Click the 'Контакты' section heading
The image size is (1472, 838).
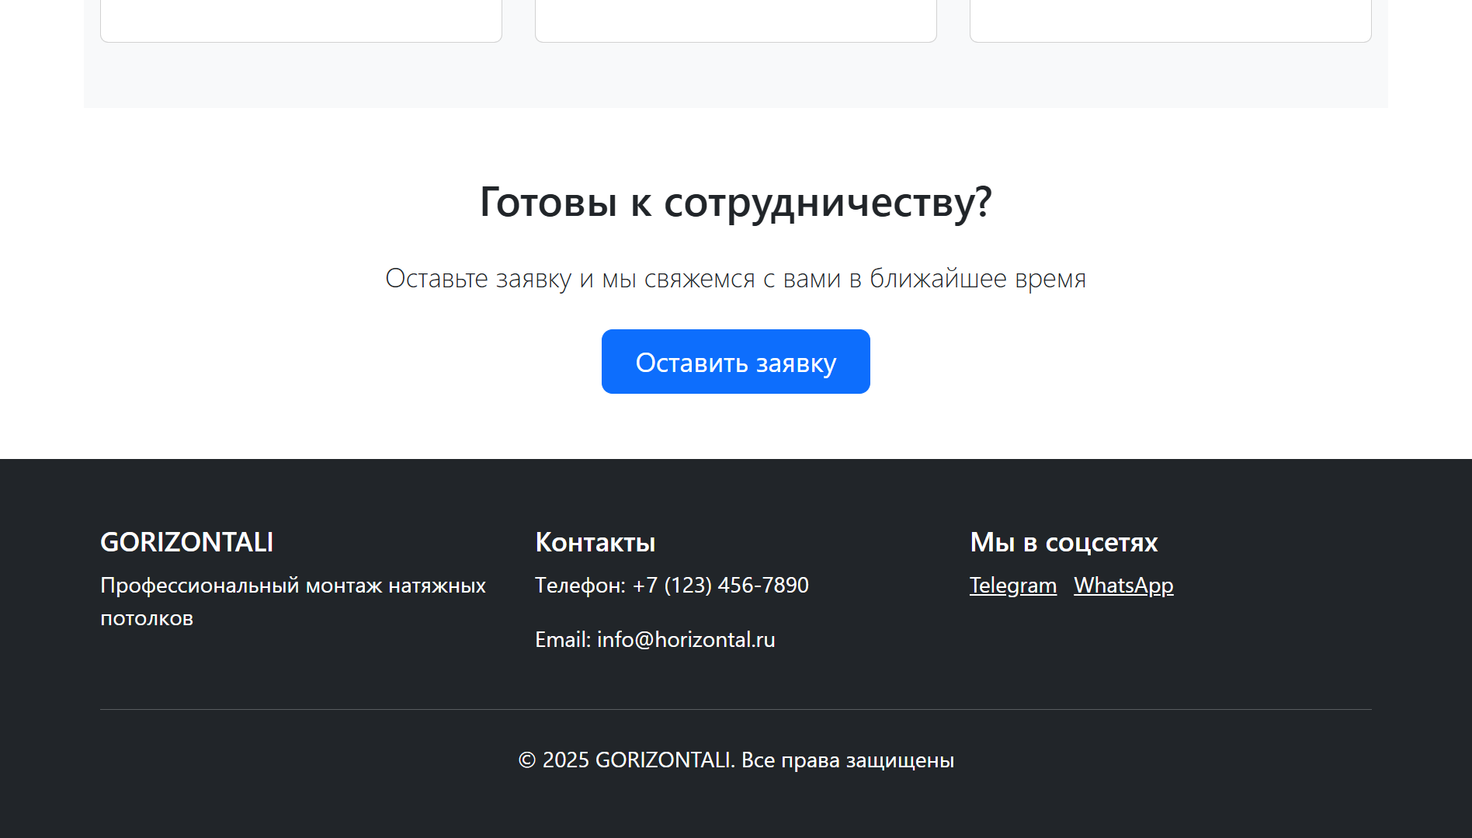595,543
